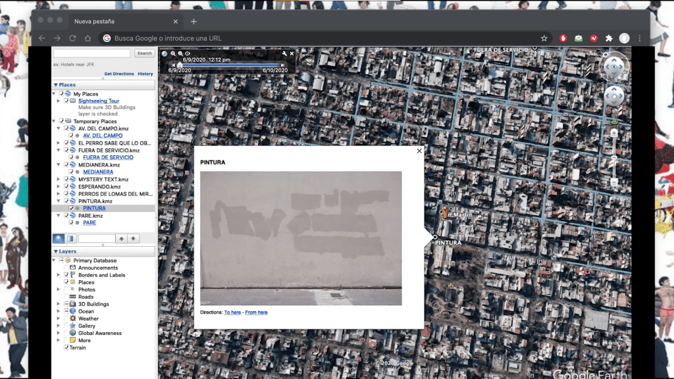Collapse the Places panel header

click(x=55, y=85)
